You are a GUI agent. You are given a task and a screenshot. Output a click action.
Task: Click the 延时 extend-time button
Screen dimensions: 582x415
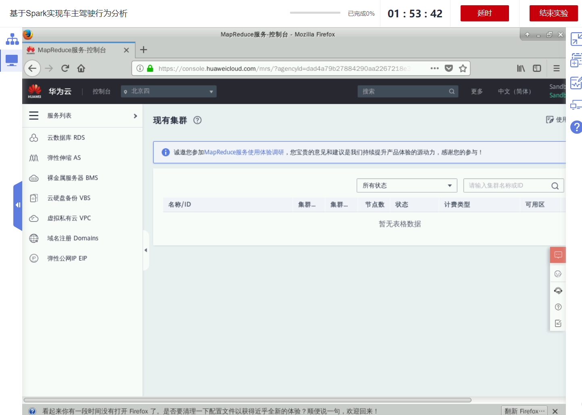[484, 13]
